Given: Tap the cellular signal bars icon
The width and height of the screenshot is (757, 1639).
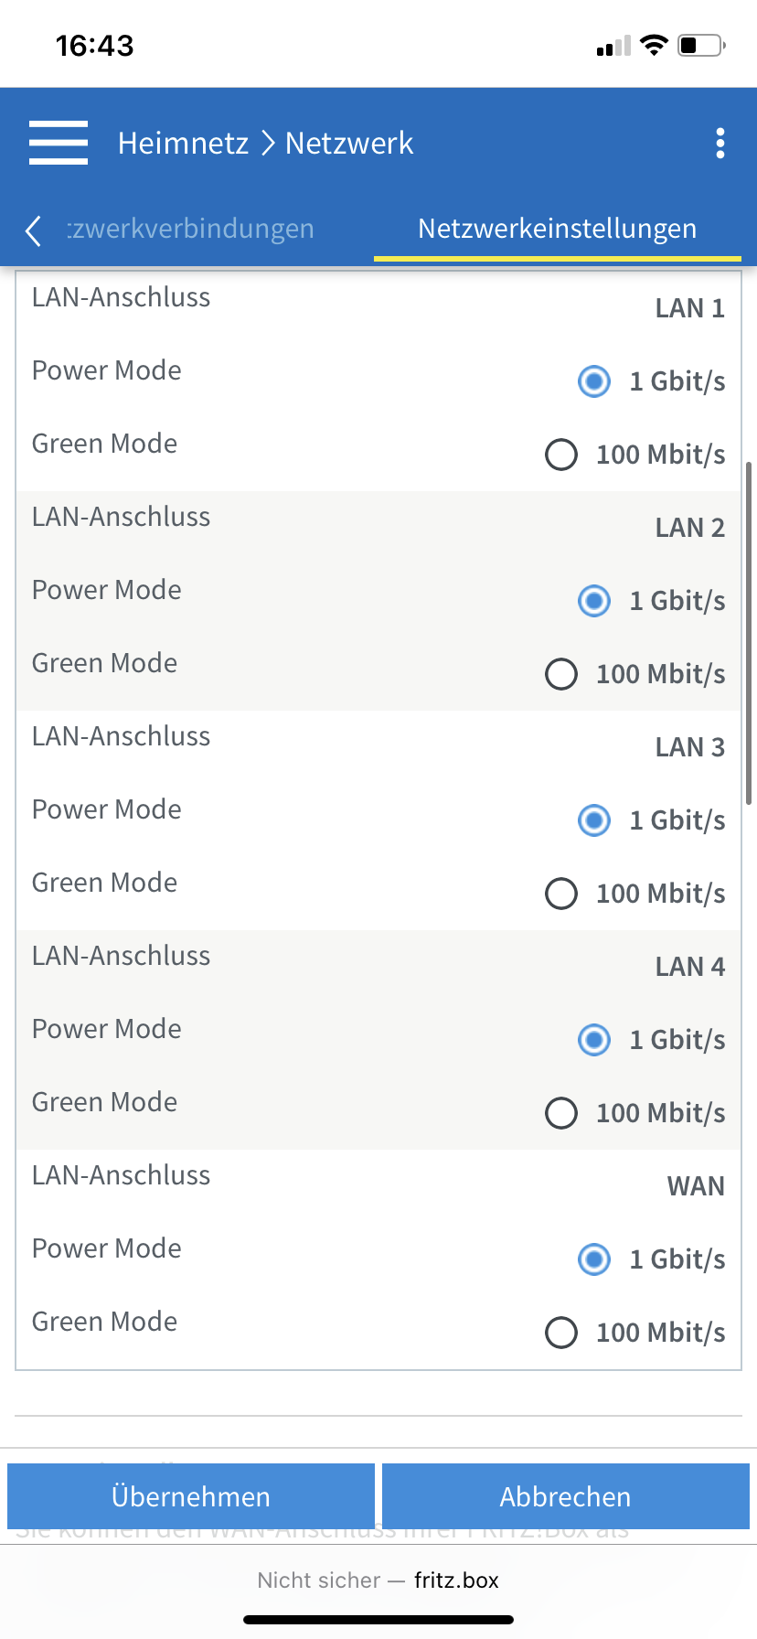Looking at the screenshot, I should point(613,46).
